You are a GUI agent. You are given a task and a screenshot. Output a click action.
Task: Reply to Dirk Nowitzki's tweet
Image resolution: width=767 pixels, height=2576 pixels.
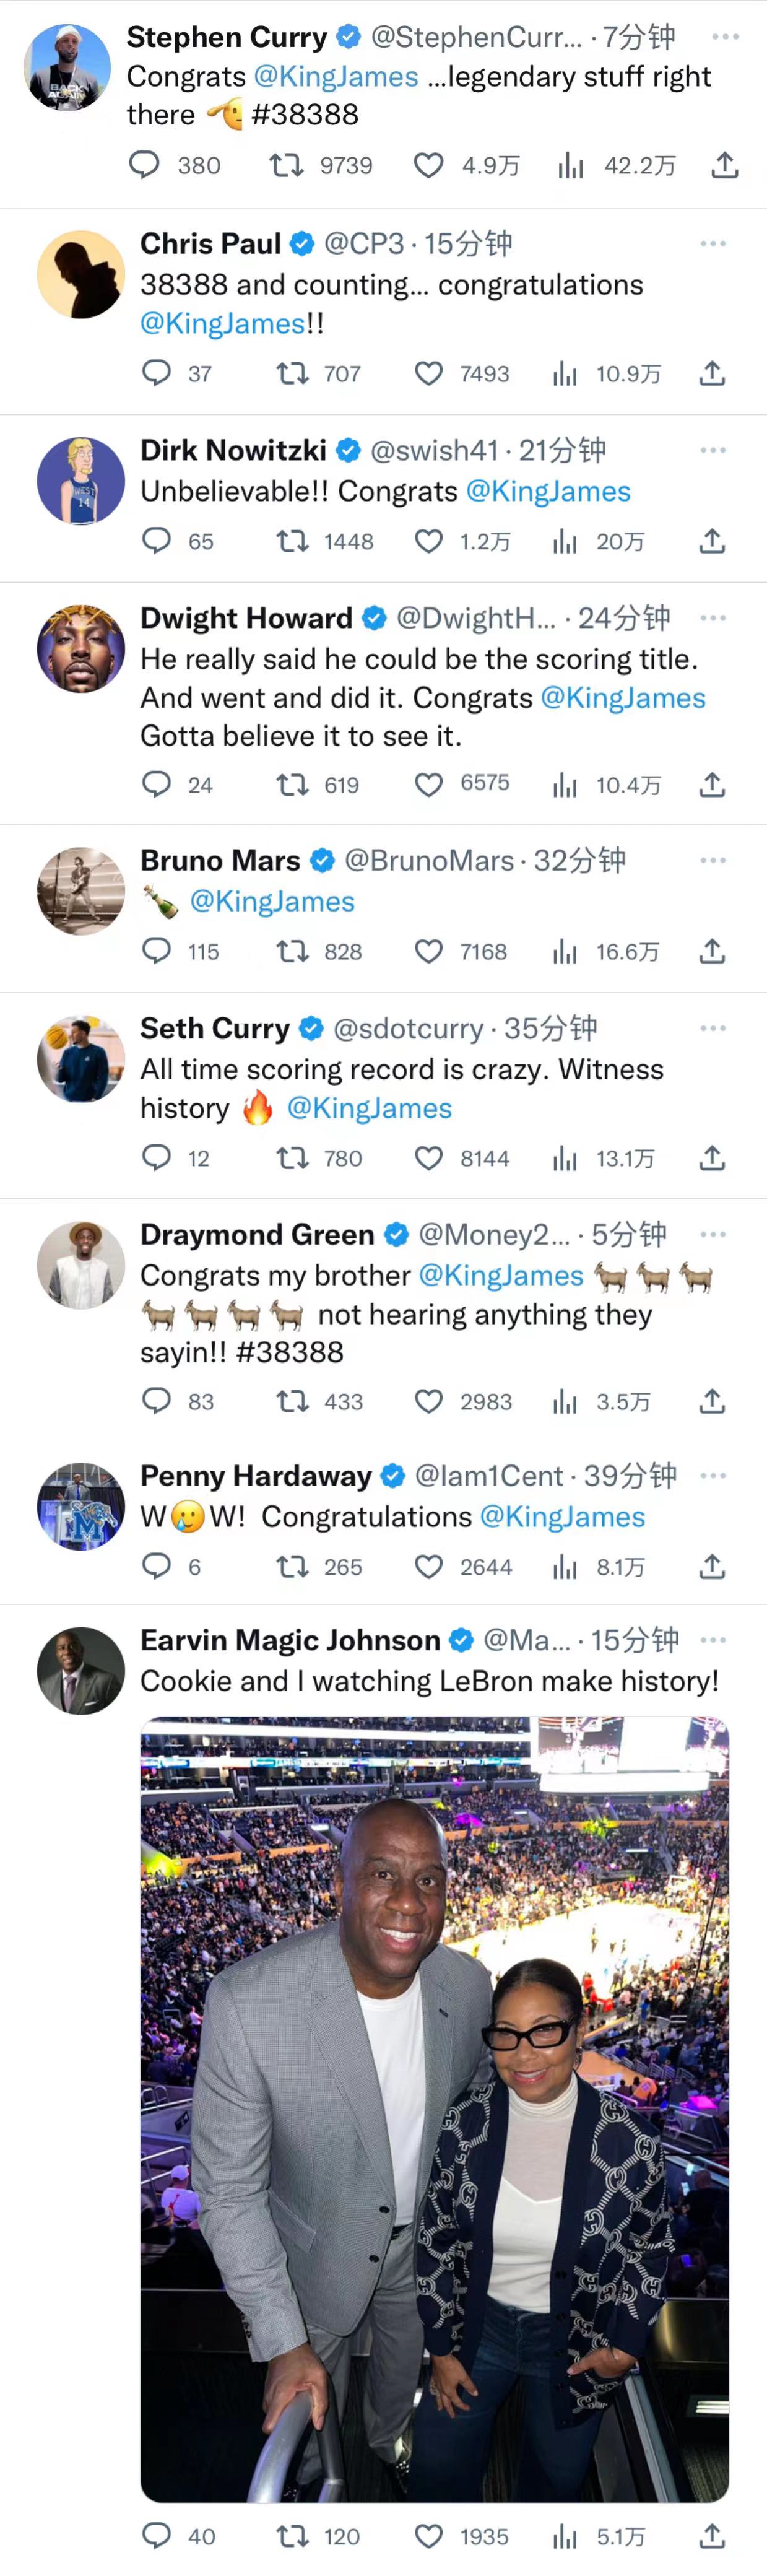(x=157, y=541)
